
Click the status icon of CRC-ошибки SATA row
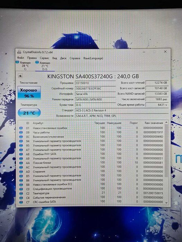(x=21, y=202)
